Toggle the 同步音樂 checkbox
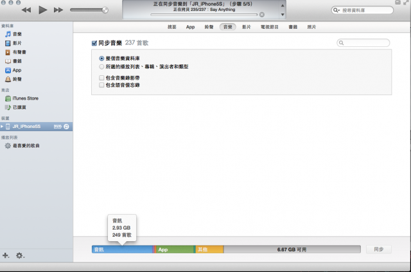The height and width of the screenshot is (272, 411). pos(94,43)
